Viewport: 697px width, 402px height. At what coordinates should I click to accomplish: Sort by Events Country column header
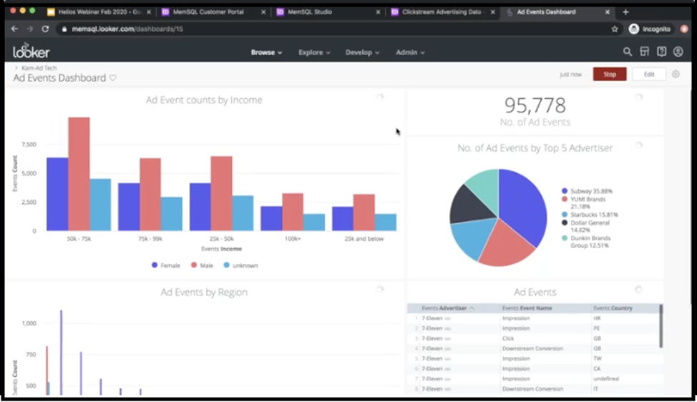613,308
